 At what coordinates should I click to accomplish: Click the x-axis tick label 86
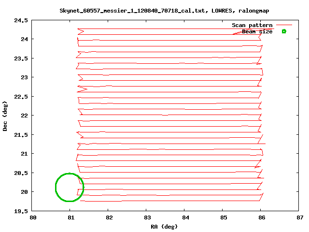(262, 217)
